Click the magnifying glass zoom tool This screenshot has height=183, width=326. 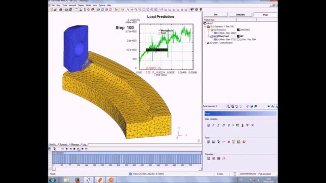136,10
